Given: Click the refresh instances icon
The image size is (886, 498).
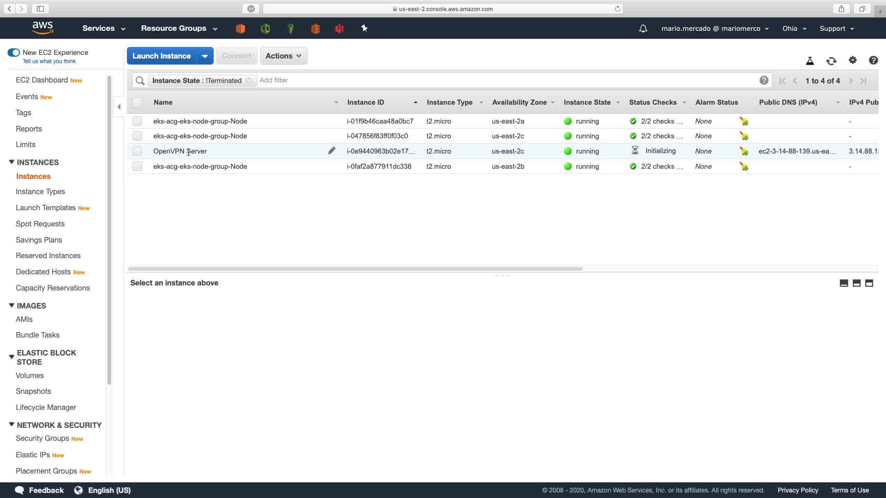Looking at the screenshot, I should point(831,61).
